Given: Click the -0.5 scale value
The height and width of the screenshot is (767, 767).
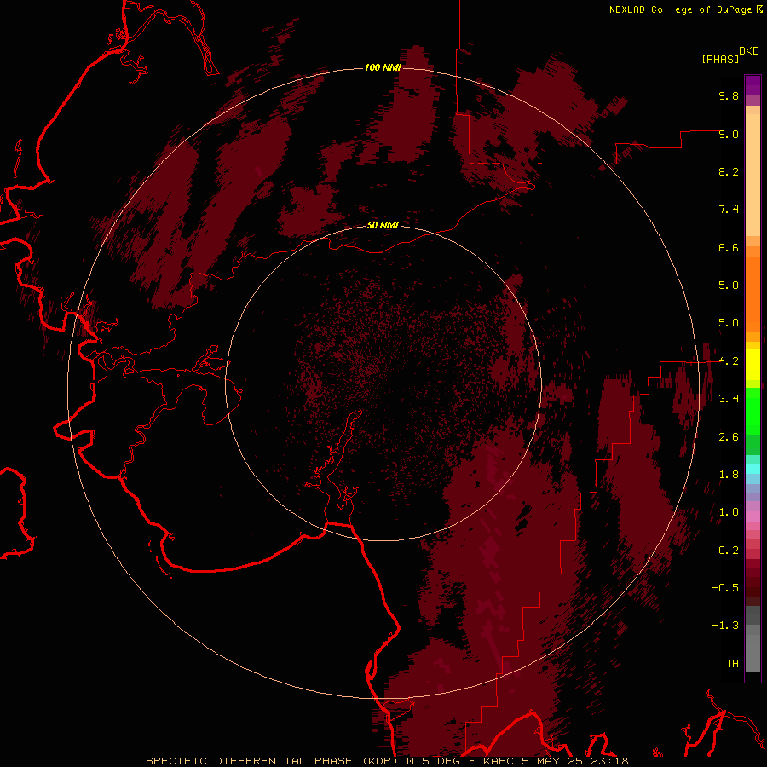Looking at the screenshot, I should (x=725, y=588).
